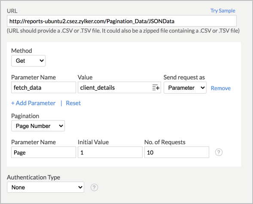253x204 pixels.
Task: Open the Pagination dropdown set to Page Number
Action: (38, 126)
